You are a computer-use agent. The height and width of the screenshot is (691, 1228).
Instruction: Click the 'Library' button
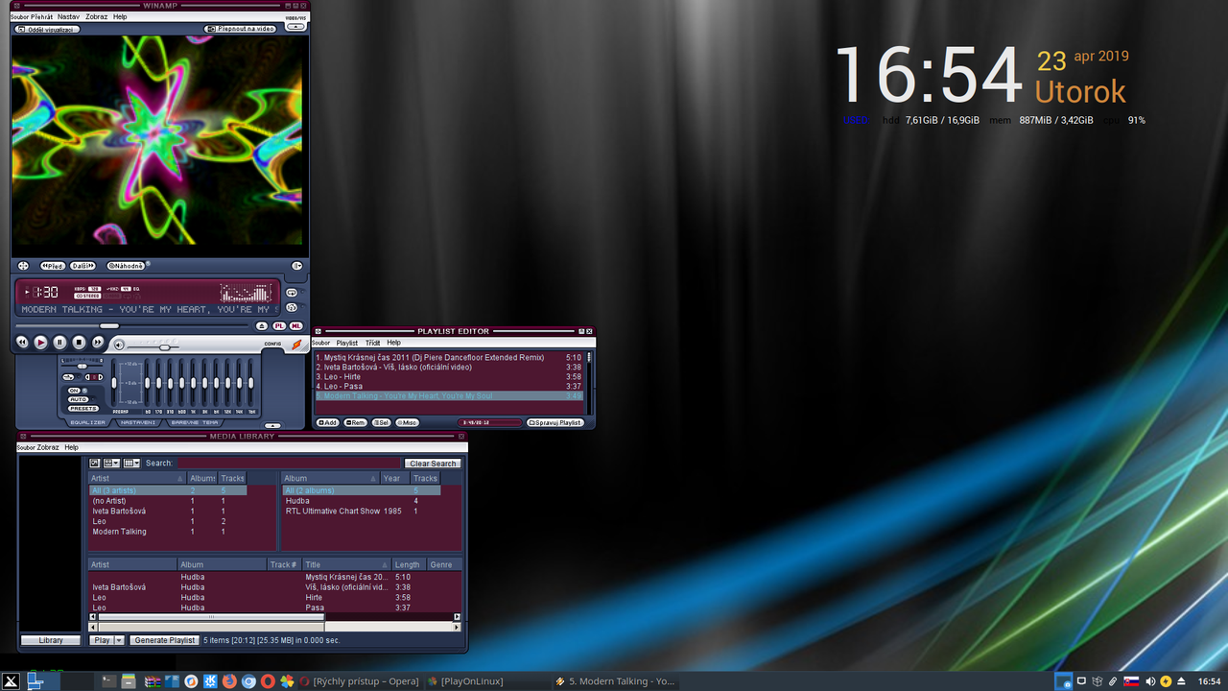[51, 640]
